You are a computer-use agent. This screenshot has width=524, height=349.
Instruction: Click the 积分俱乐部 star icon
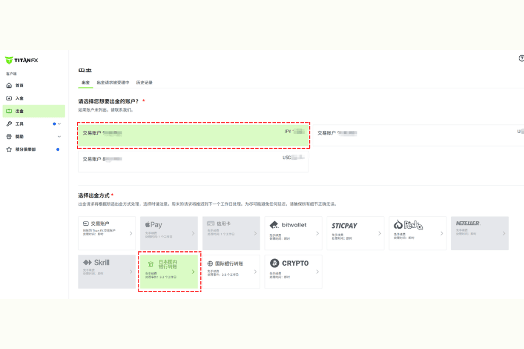(9, 149)
